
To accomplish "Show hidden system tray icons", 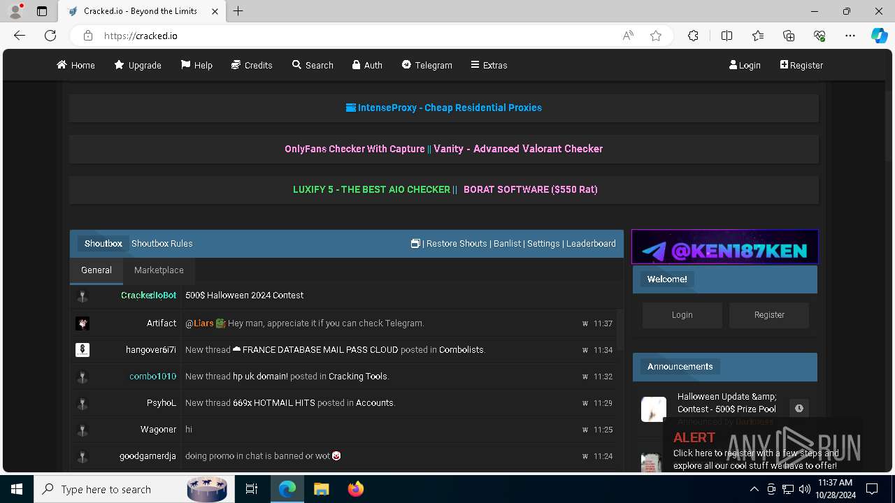I will tap(754, 489).
